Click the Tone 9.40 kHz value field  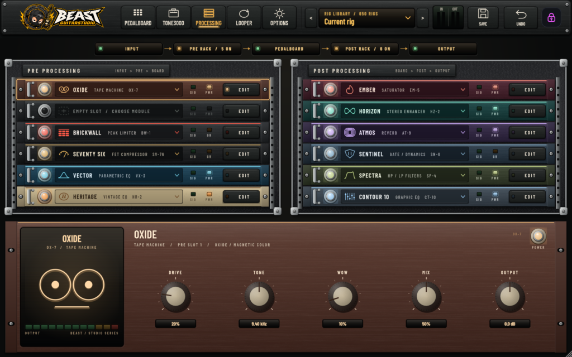(x=259, y=324)
